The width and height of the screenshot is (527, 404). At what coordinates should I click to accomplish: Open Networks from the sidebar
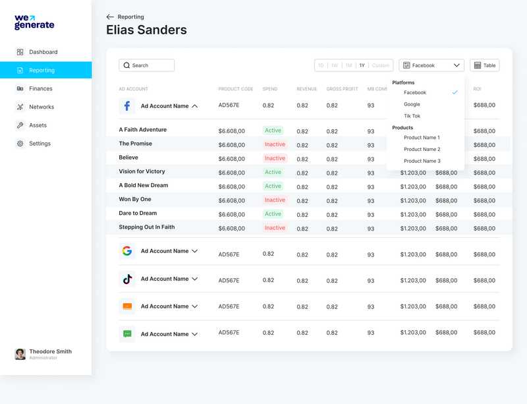pos(41,107)
